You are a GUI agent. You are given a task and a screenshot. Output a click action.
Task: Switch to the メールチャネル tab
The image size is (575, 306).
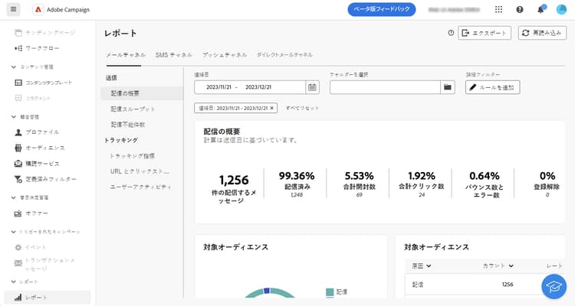click(126, 55)
